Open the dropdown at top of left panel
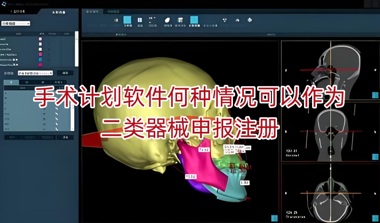 coord(16,23)
